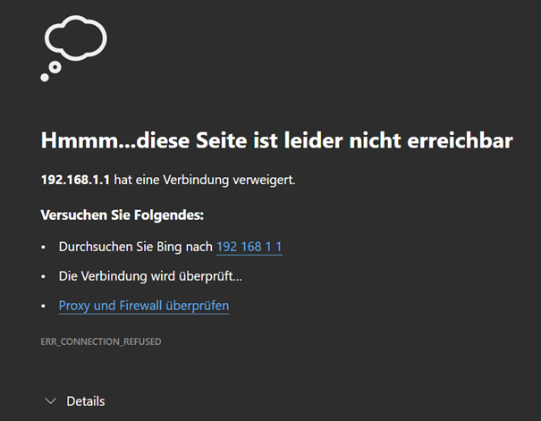Expand the Details chevron arrow
Image resolution: width=541 pixels, height=421 pixels.
click(x=50, y=401)
